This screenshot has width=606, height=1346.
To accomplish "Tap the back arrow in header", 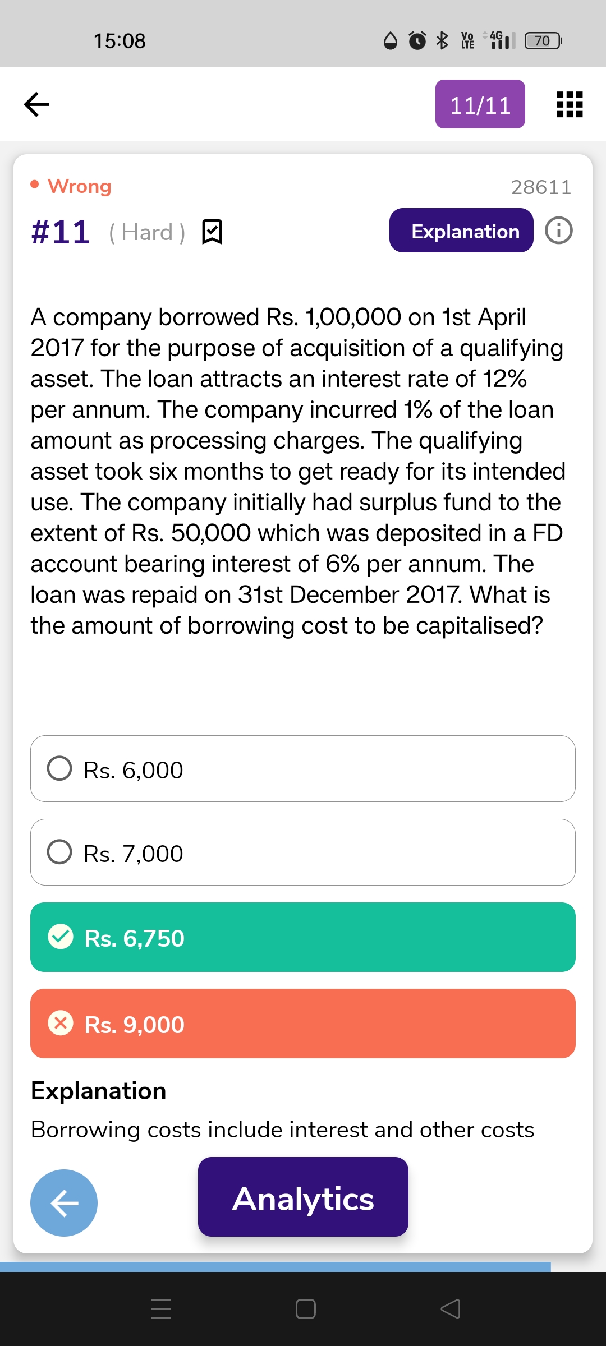I will click(37, 104).
